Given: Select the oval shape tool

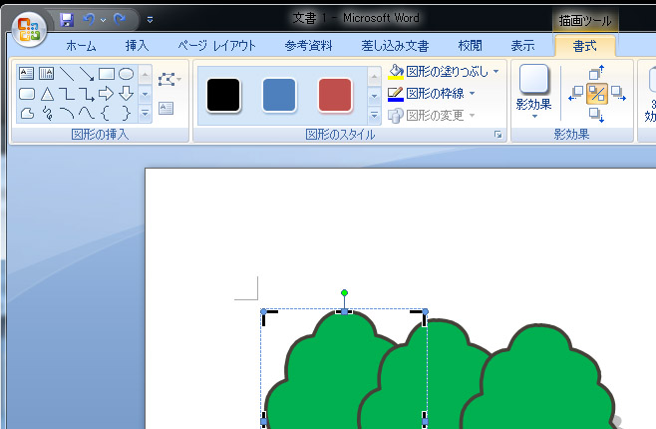Looking at the screenshot, I should (127, 74).
